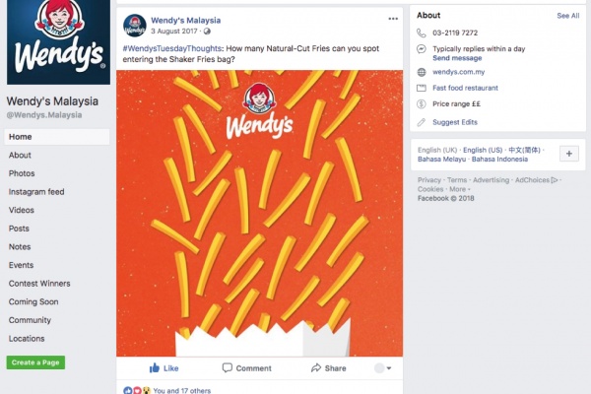Click the Messenger icon beside reply time
The image size is (591, 394).
click(422, 49)
